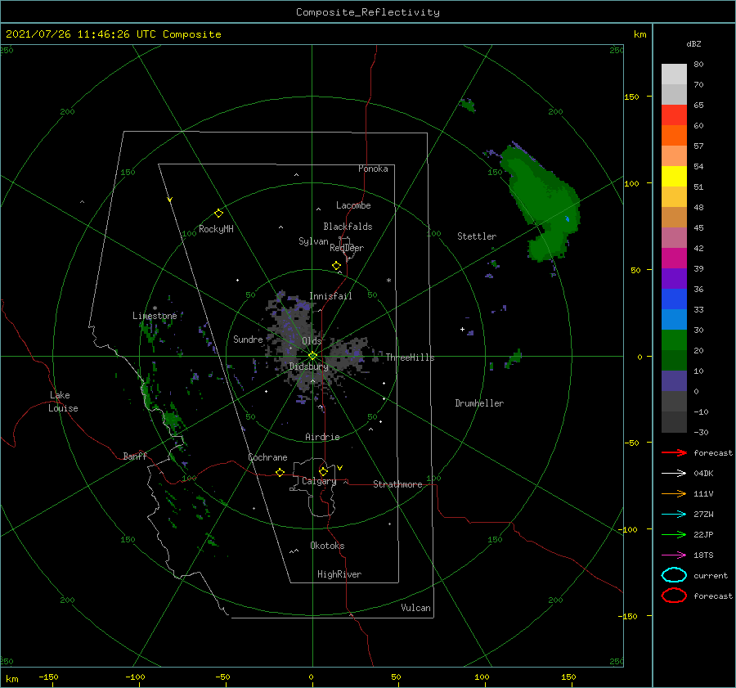Screen dimensions: 736x688
Task: Choose the dark green 10–20 dBZ swatch
Action: [674, 360]
